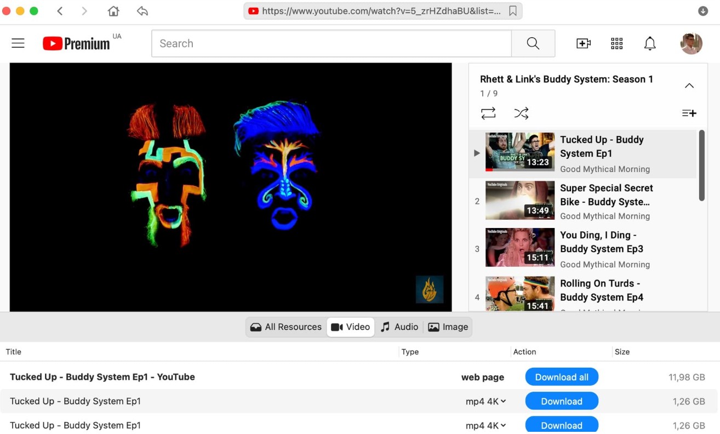This screenshot has height=434, width=720.
Task: Switch to Image resources tab
Action: tap(448, 327)
